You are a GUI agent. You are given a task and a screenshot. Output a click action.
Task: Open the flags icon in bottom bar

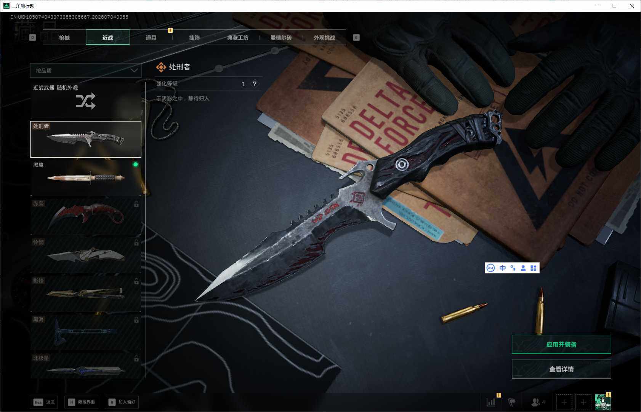tap(511, 402)
